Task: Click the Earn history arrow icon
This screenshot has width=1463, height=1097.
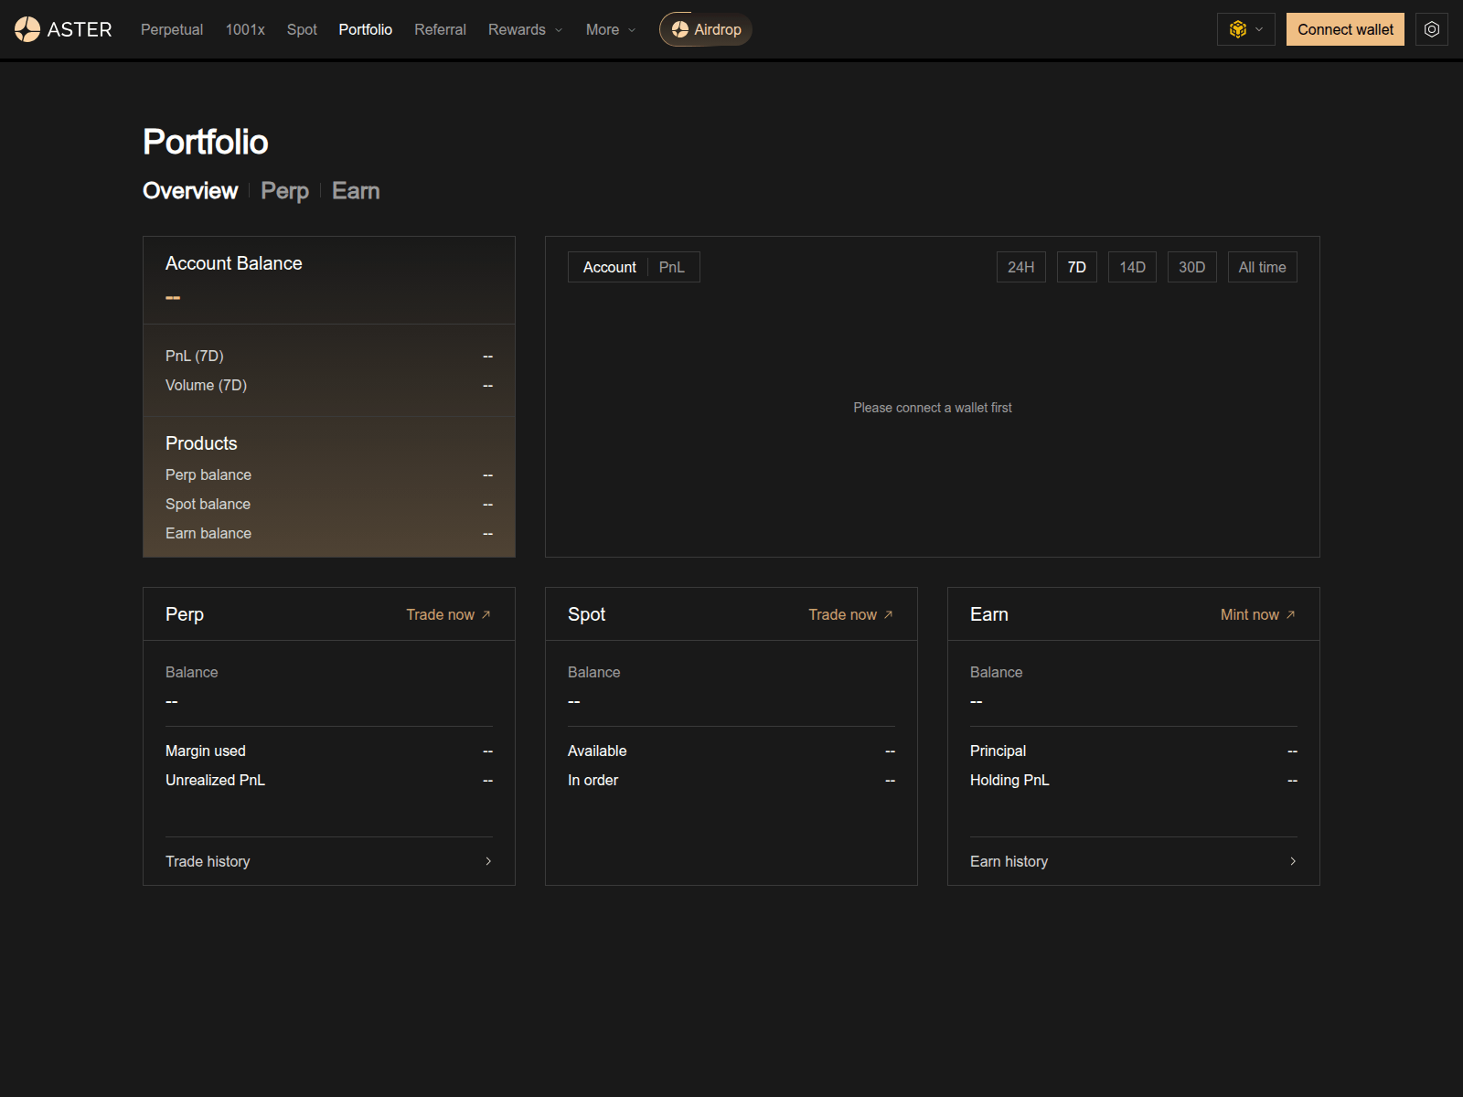Action: 1293,860
